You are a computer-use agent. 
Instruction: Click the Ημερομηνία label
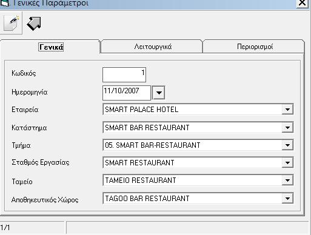(x=30, y=92)
